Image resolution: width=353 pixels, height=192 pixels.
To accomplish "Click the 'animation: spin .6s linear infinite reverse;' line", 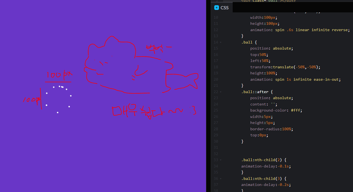I will [300, 30].
